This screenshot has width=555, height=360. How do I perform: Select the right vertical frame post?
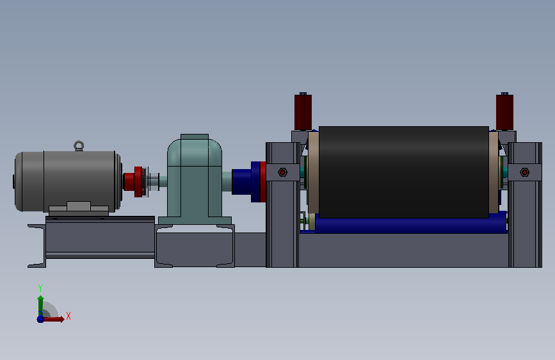point(525,205)
